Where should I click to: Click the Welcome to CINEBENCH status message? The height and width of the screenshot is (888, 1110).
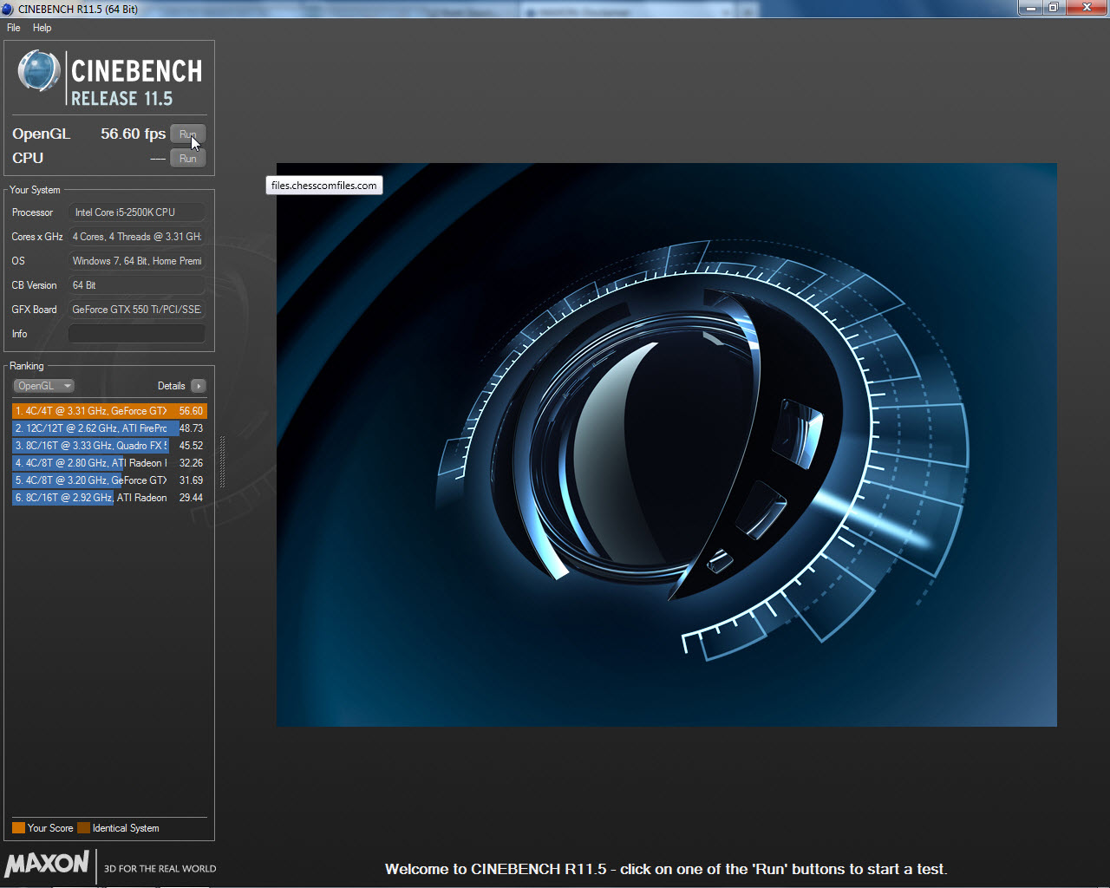(666, 869)
